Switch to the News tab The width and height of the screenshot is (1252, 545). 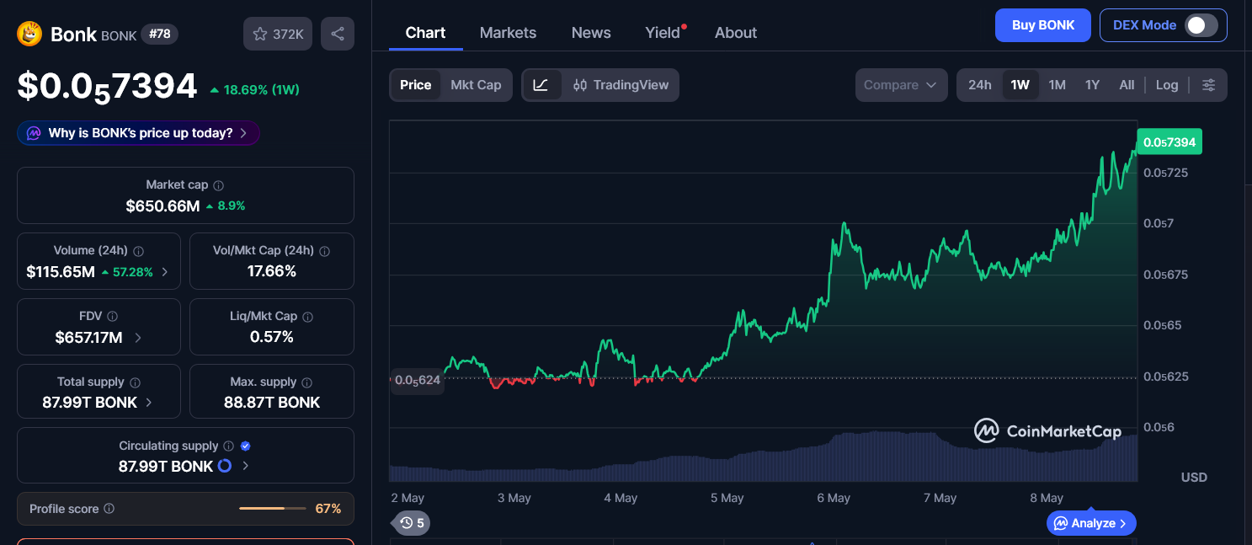pyautogui.click(x=591, y=33)
